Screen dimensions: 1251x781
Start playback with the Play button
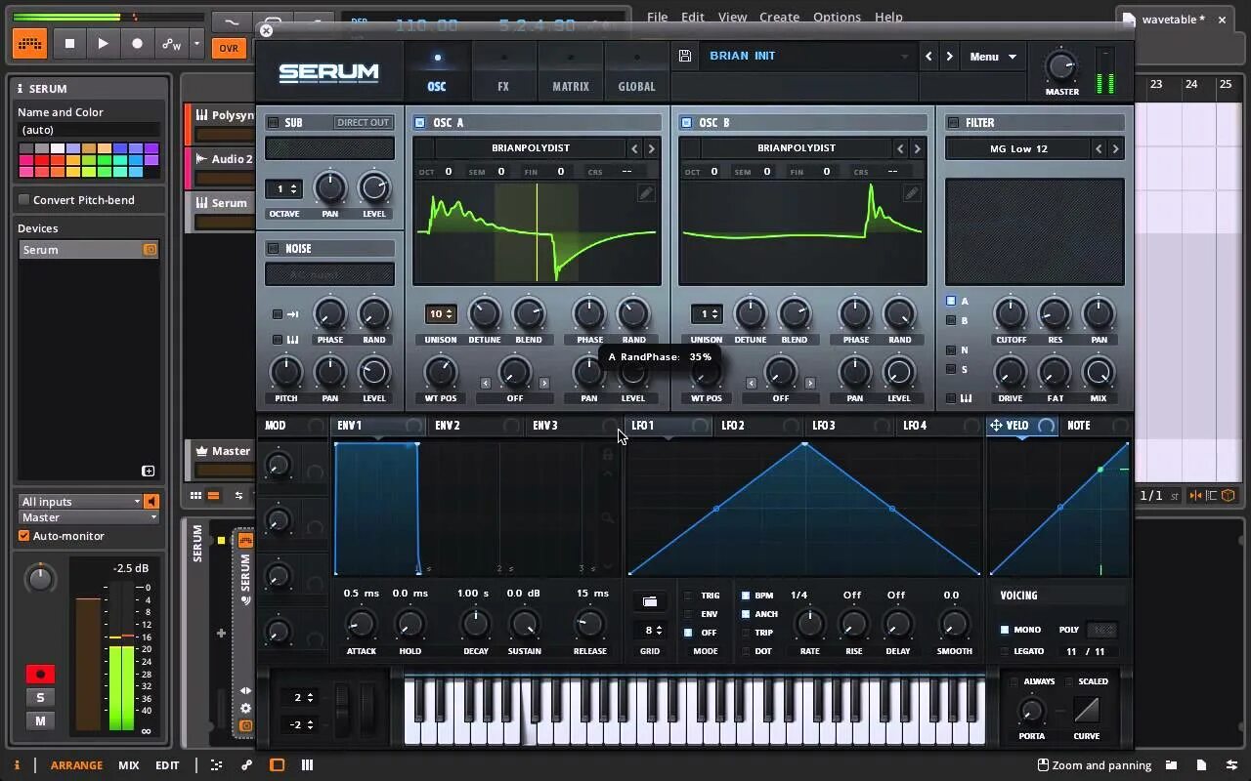(x=103, y=43)
